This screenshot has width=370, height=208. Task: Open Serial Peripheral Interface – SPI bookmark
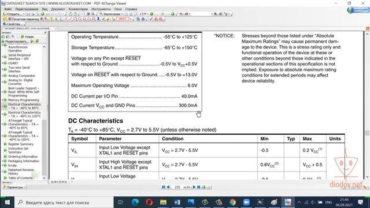pos(19,57)
